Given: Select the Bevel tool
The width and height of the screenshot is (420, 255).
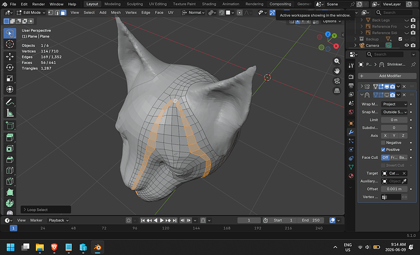Looking at the screenshot, I should coord(10,159).
